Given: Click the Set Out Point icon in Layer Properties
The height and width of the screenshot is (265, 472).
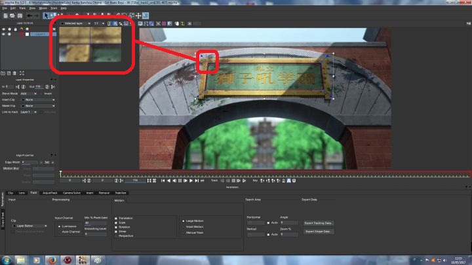Looking at the screenshot, I should (x=53, y=87).
